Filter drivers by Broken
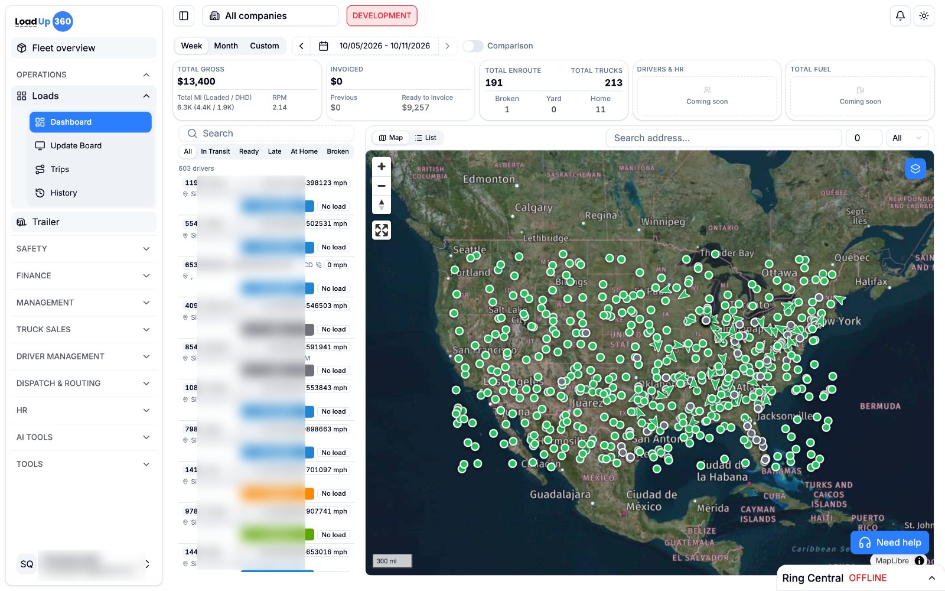 point(338,151)
